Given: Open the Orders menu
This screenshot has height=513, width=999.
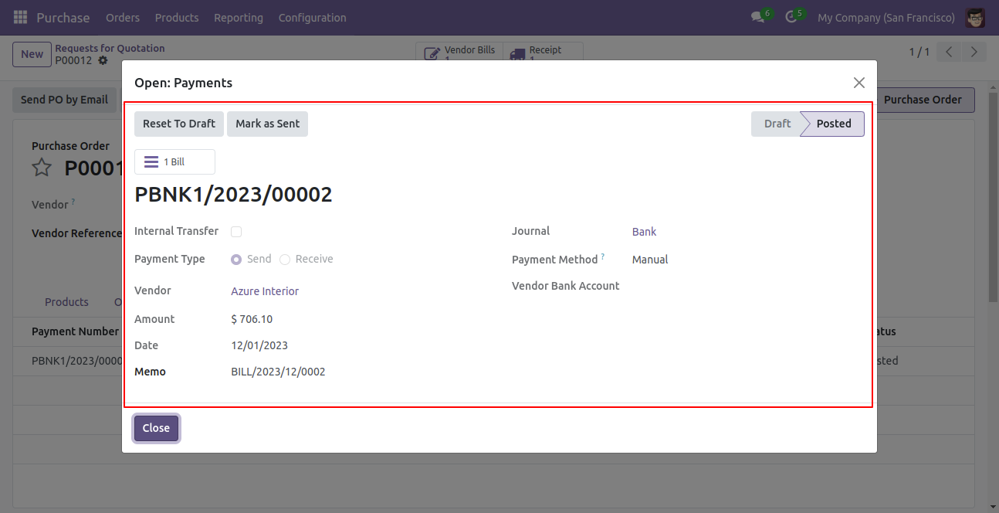Looking at the screenshot, I should (123, 17).
